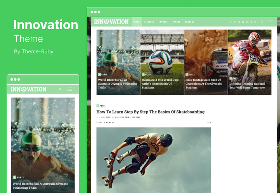Image resolution: width=280 pixels, height=193 pixels.
Task: Select Home menu item
Action: [x=137, y=22]
